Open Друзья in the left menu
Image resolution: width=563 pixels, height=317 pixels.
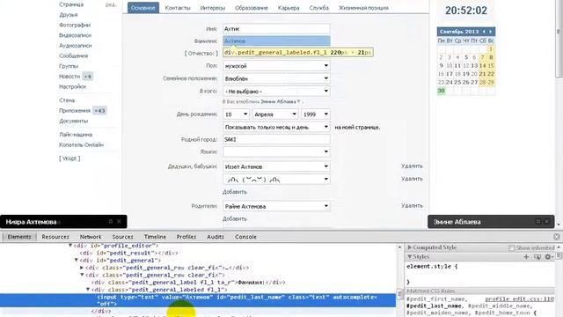[x=69, y=15]
